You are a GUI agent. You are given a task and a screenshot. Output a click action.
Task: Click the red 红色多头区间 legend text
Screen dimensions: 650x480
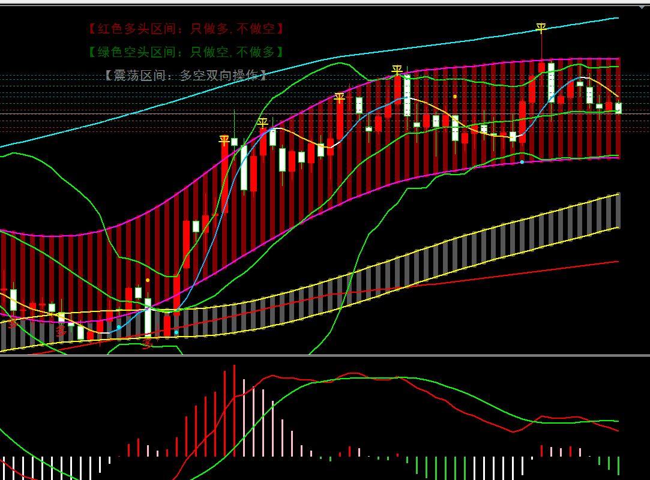186,29
